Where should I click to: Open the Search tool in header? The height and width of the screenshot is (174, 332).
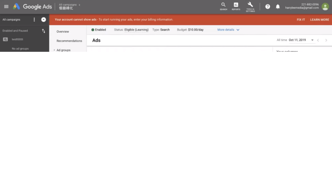[x=223, y=6]
